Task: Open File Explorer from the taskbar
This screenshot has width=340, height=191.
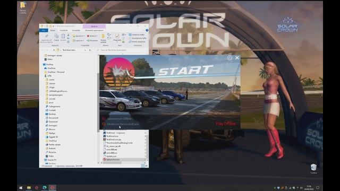Action: [29, 187]
